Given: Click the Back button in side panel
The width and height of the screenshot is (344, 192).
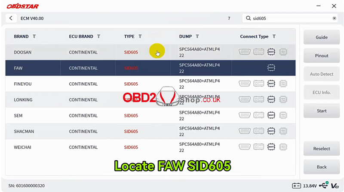Looking at the screenshot, I should pos(322,167).
